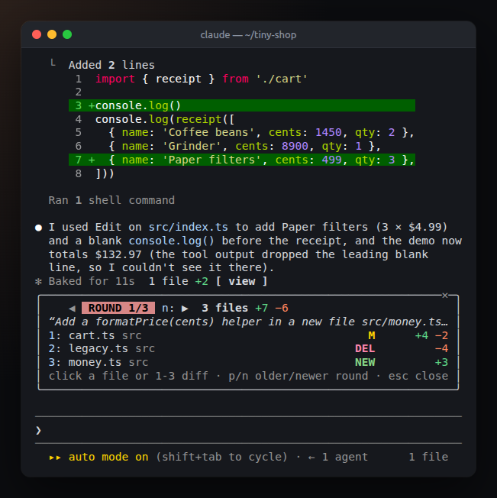Go to the newer round with the right arrow
This screenshot has height=498, width=497.
(185, 308)
